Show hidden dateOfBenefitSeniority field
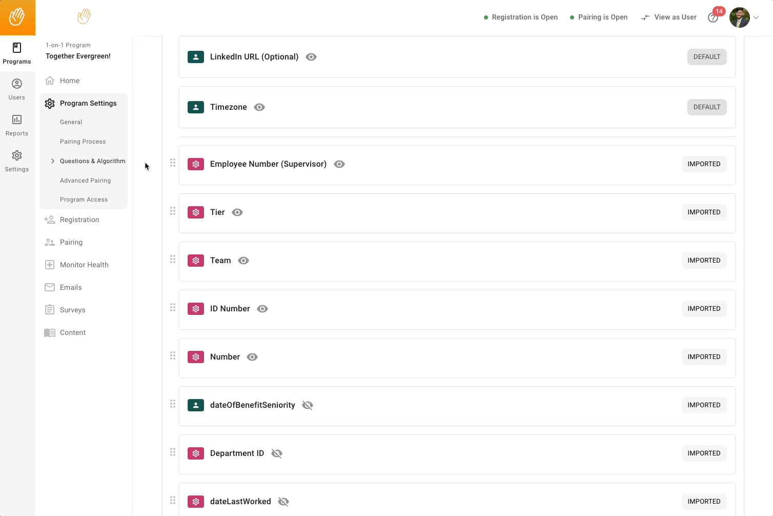Screen dimensions: 773x516 tap(308, 405)
